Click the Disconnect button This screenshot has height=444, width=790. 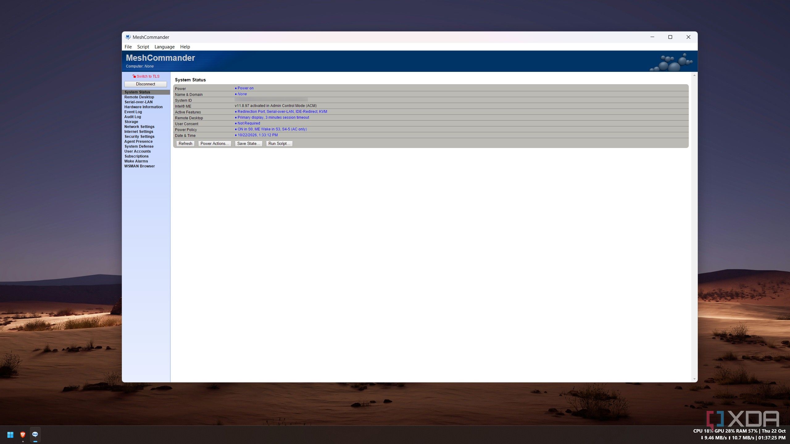pos(145,84)
